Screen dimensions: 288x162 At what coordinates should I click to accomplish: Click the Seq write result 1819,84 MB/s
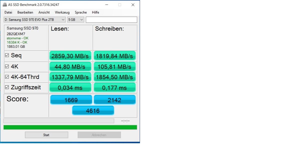(114, 56)
